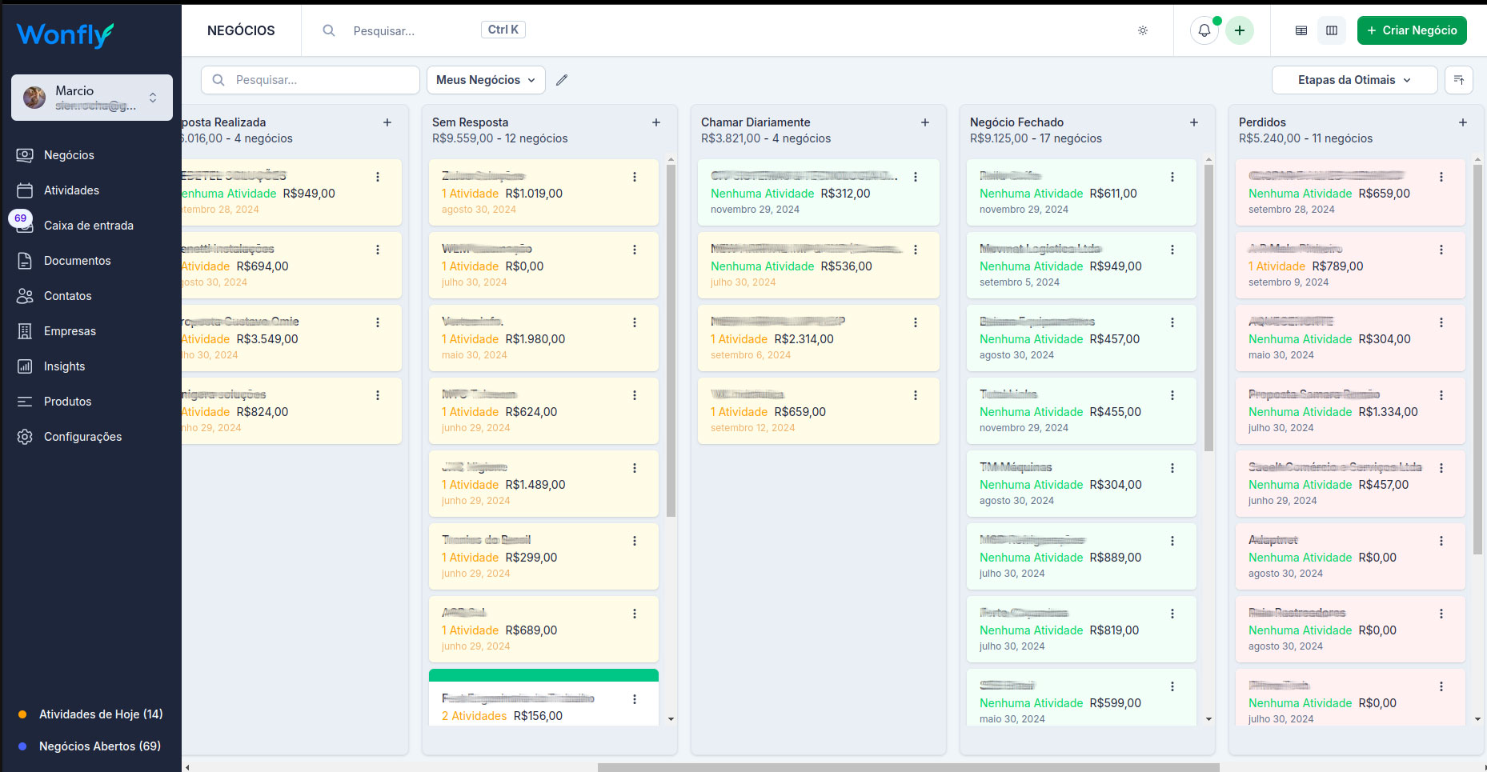Image resolution: width=1487 pixels, height=772 pixels.
Task: Click the R$659,00 card in Chamar Diariamente
Action: click(x=819, y=410)
